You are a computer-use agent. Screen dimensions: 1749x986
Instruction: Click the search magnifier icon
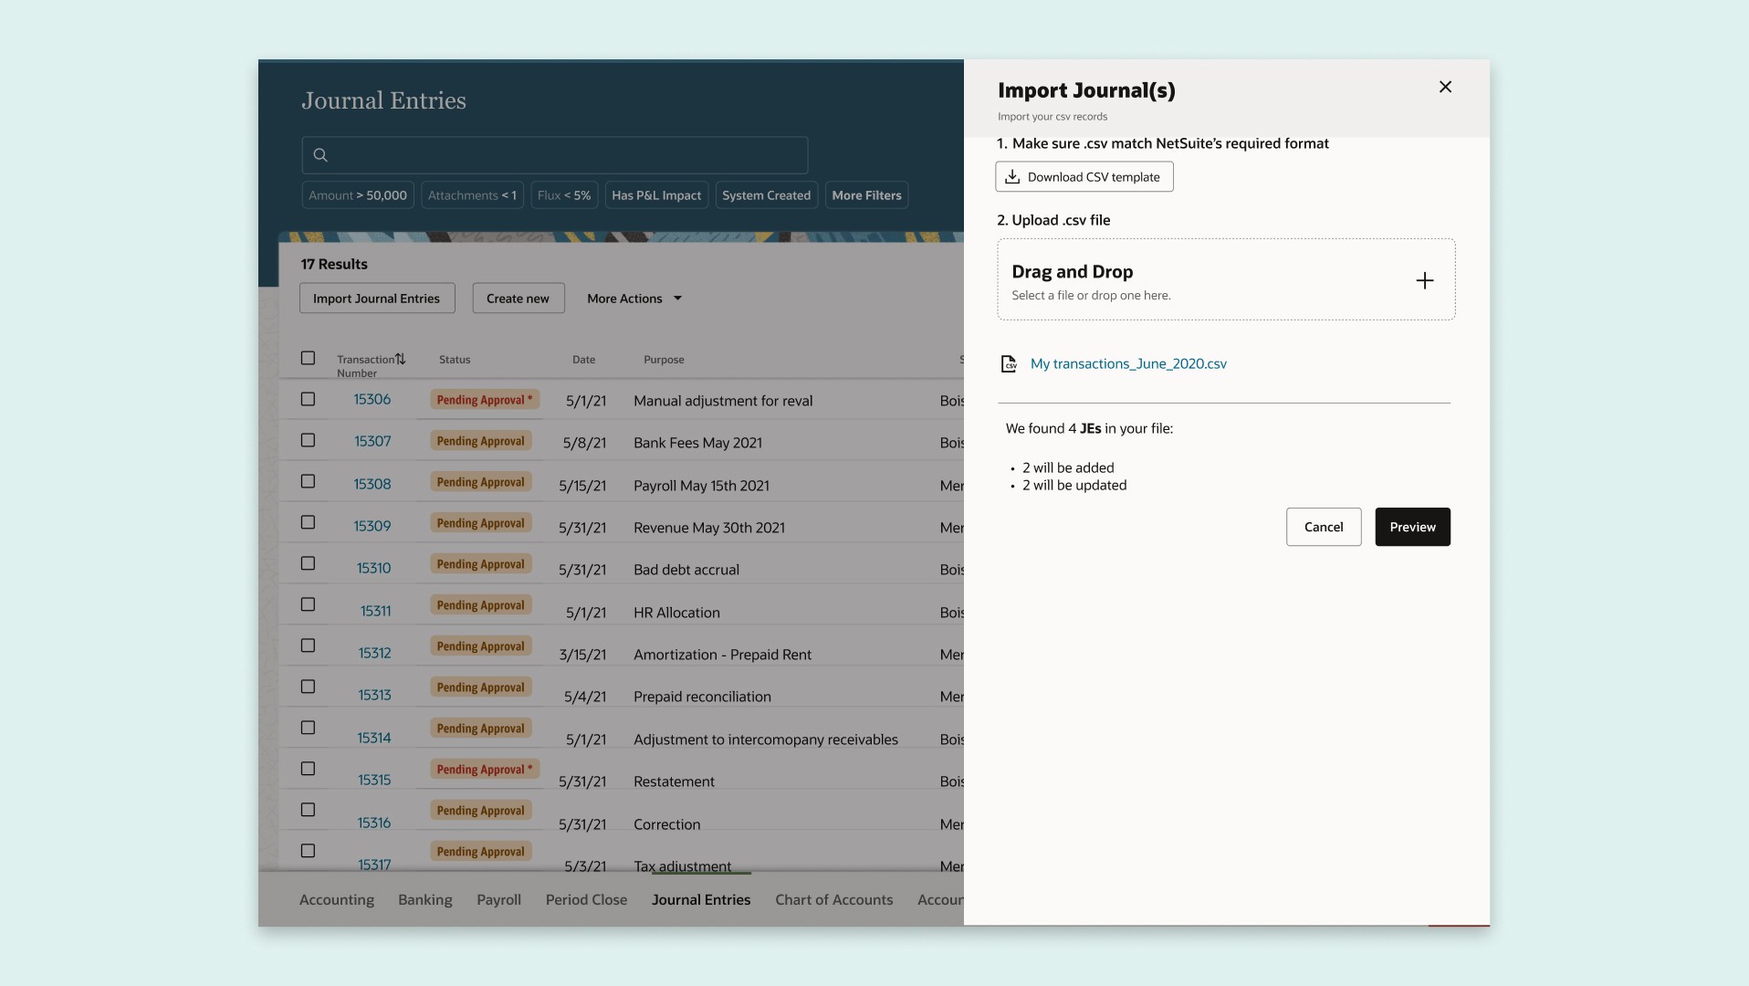click(320, 155)
